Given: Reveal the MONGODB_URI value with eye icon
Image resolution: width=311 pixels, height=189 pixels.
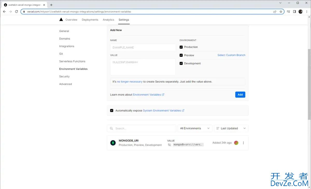Looking at the screenshot, I should pos(169,145).
